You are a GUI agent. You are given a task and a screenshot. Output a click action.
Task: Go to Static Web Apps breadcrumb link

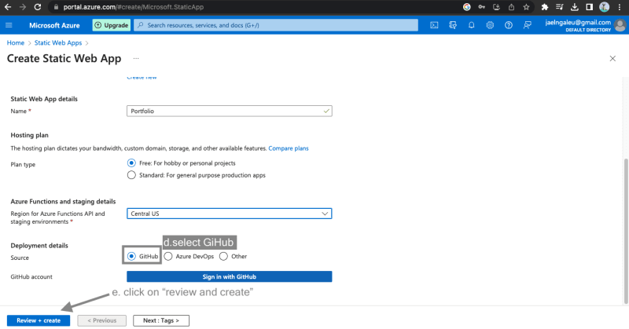[58, 43]
